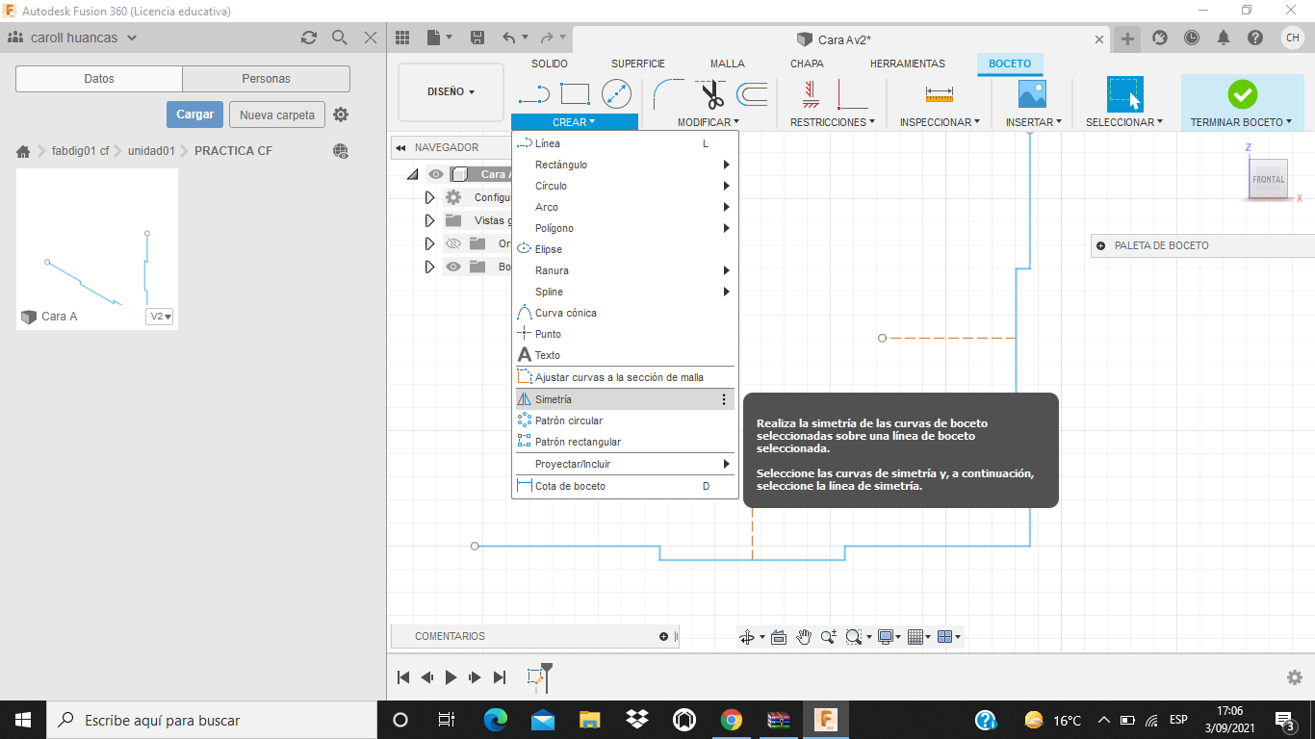
Task: Expand the Vistas guardadas node
Action: click(430, 220)
